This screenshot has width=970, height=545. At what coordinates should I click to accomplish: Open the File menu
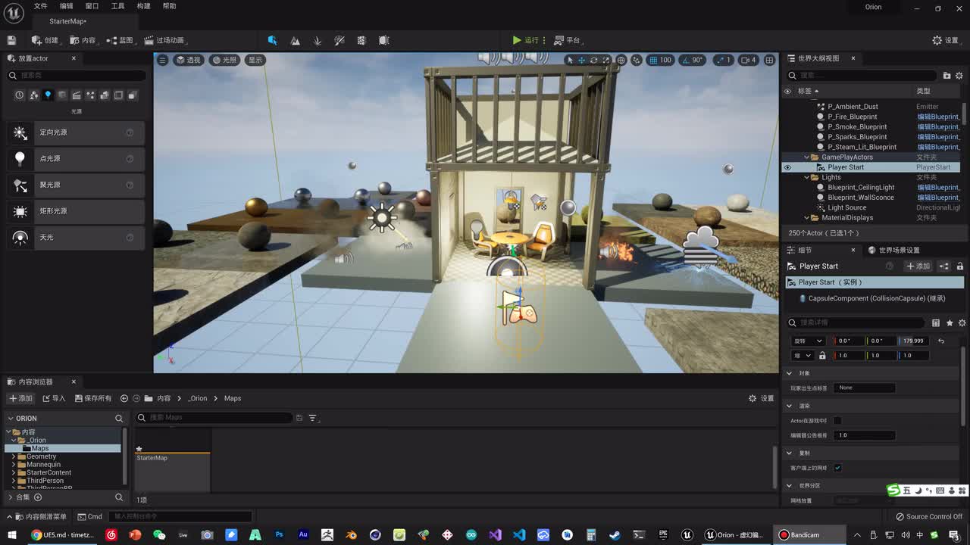coord(40,6)
